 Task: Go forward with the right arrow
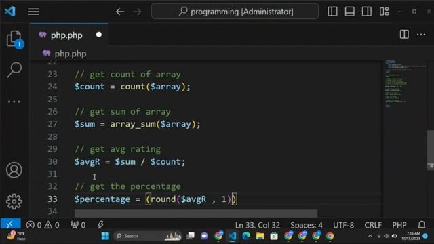tap(137, 12)
